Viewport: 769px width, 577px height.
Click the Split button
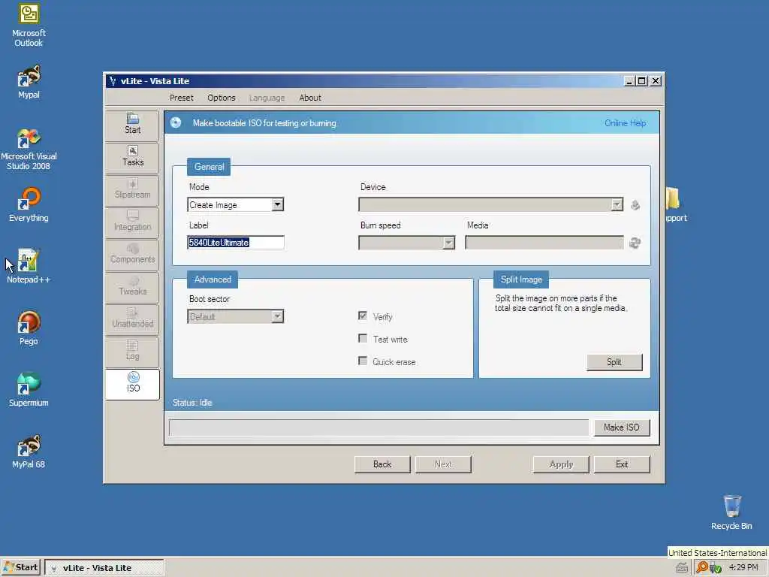[614, 362]
